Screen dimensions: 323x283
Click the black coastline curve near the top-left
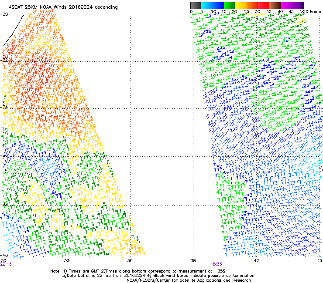pyautogui.click(x=14, y=30)
